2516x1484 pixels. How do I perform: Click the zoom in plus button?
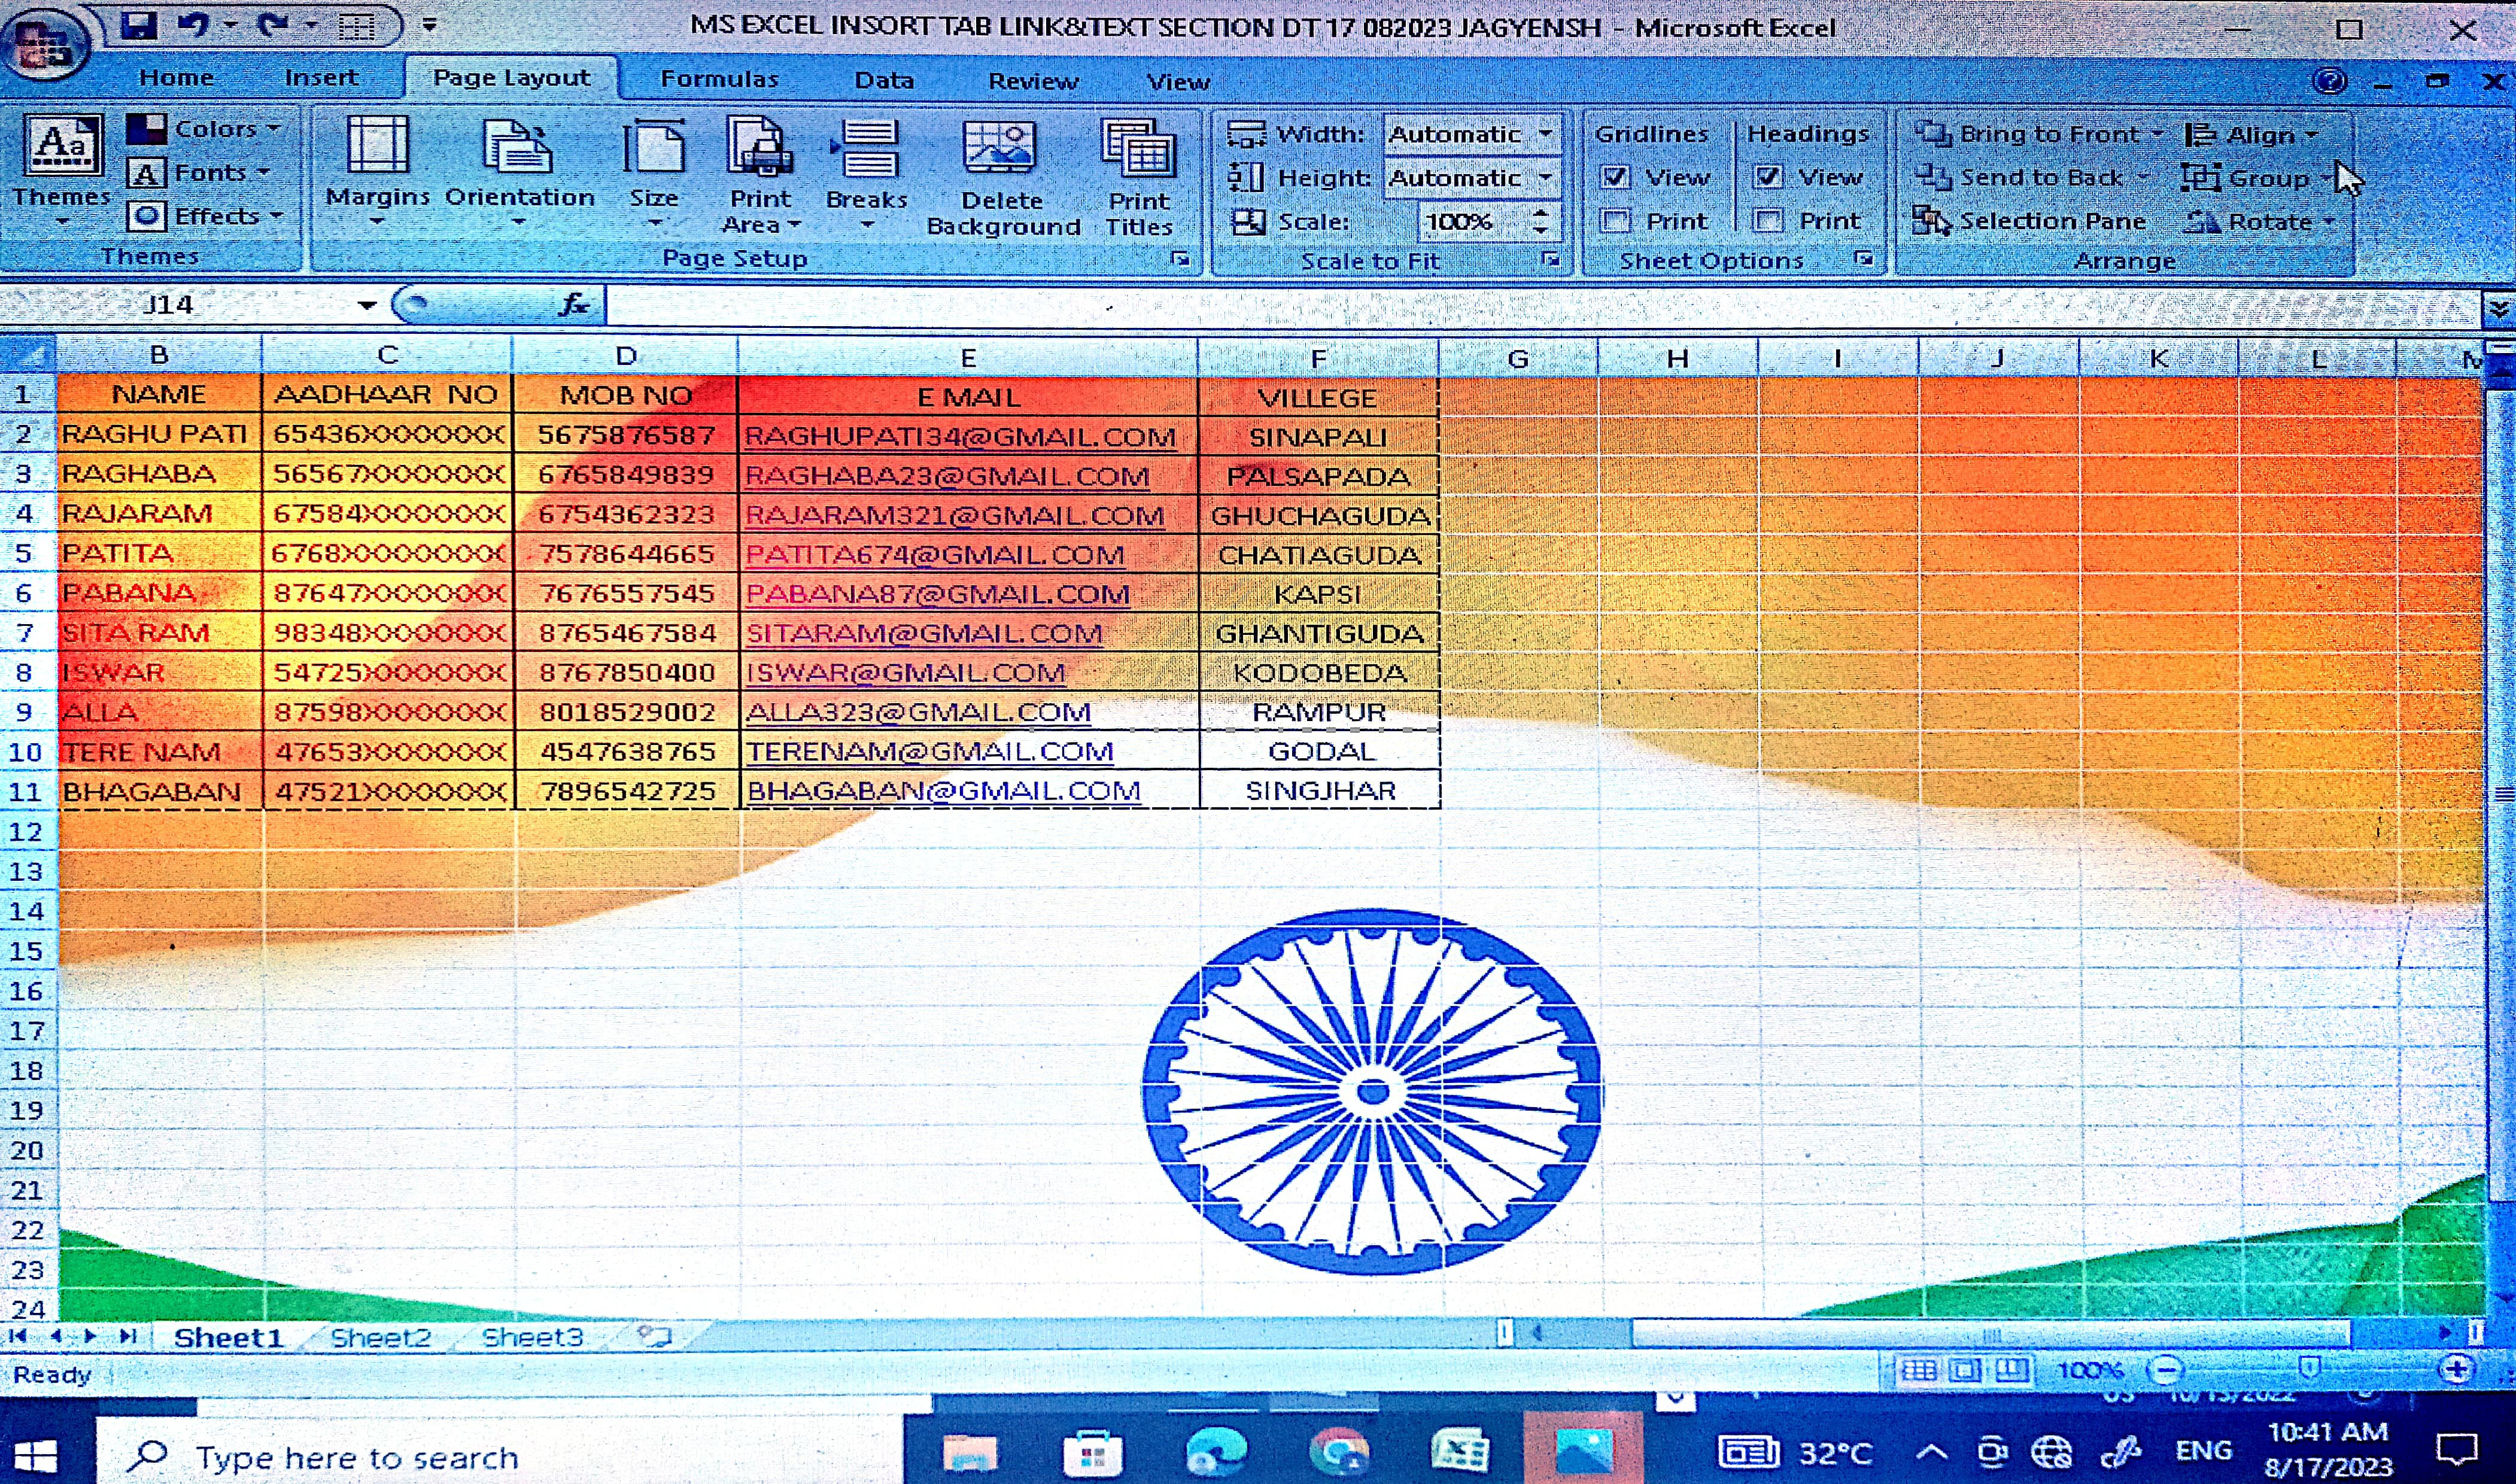2457,1369
